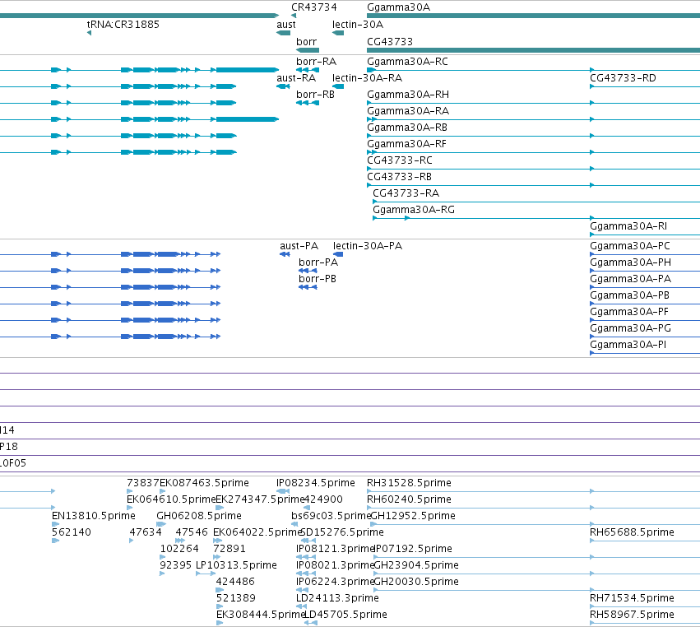Select the Ggamma30A-RF transcript label
The image size is (700, 627).
[x=406, y=144]
